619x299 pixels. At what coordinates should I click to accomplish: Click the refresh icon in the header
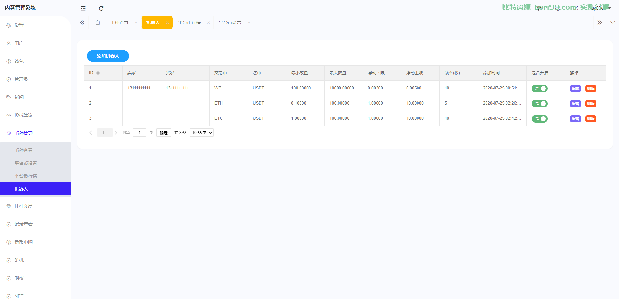coord(101,8)
